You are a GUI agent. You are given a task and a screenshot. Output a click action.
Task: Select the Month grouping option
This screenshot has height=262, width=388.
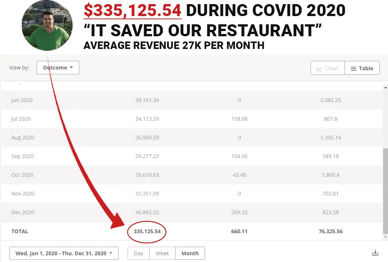click(x=190, y=253)
